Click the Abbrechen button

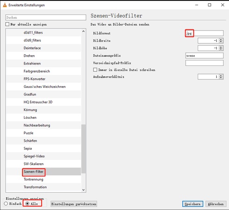(x=216, y=204)
